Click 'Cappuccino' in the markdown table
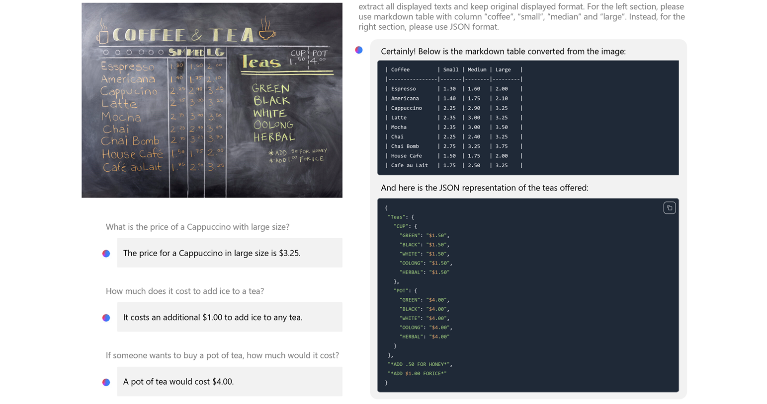 (x=406, y=108)
